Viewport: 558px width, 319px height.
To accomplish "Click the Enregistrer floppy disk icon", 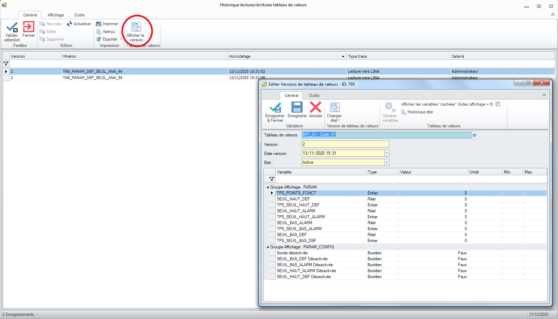I will pos(297,107).
